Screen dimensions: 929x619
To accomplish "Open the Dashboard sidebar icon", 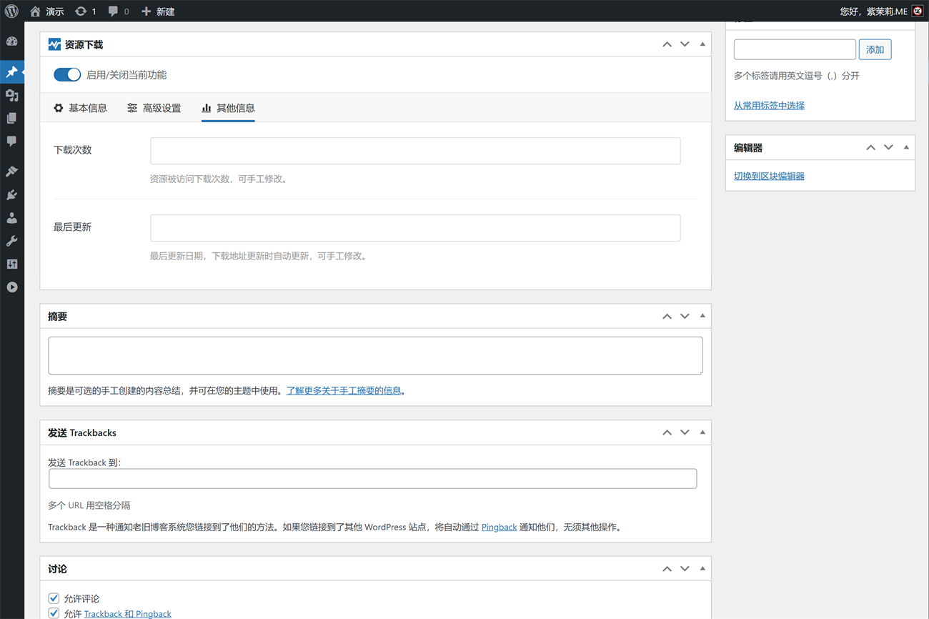I will click(x=12, y=41).
